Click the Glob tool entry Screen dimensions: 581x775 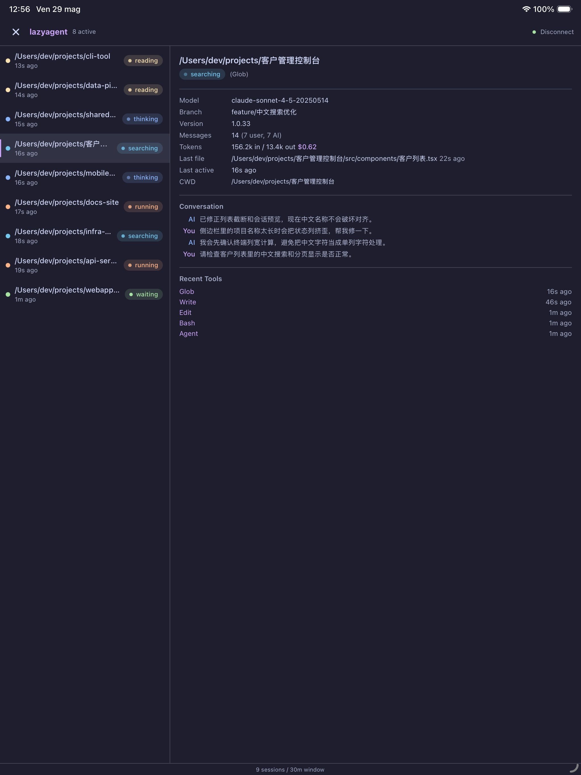[x=187, y=292]
